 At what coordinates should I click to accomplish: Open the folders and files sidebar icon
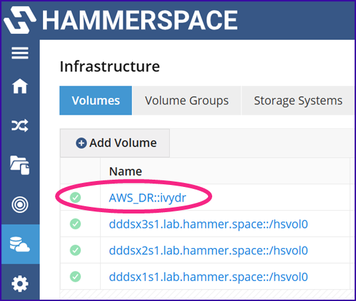(x=20, y=165)
